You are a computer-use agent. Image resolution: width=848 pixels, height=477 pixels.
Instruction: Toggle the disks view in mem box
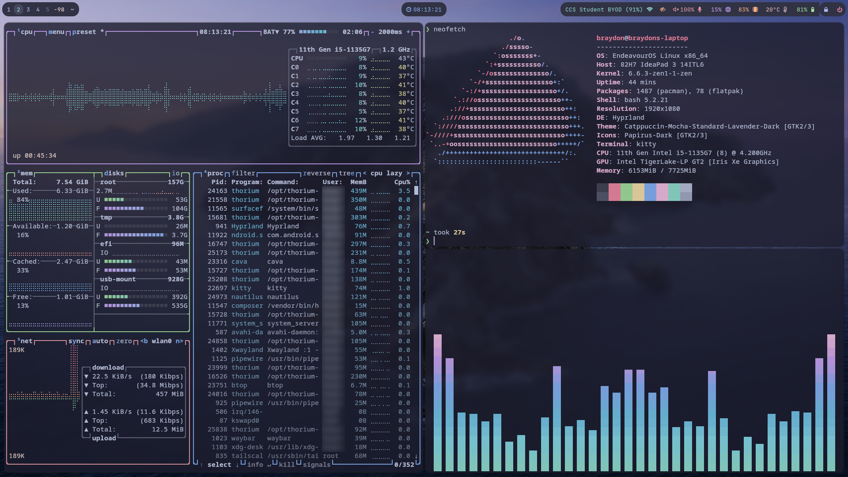pyautogui.click(x=114, y=173)
